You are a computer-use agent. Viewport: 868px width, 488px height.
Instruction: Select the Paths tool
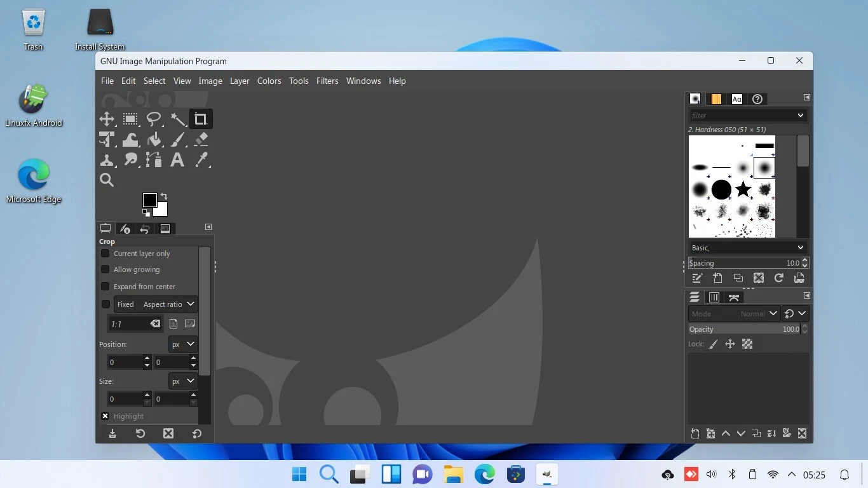[154, 159]
